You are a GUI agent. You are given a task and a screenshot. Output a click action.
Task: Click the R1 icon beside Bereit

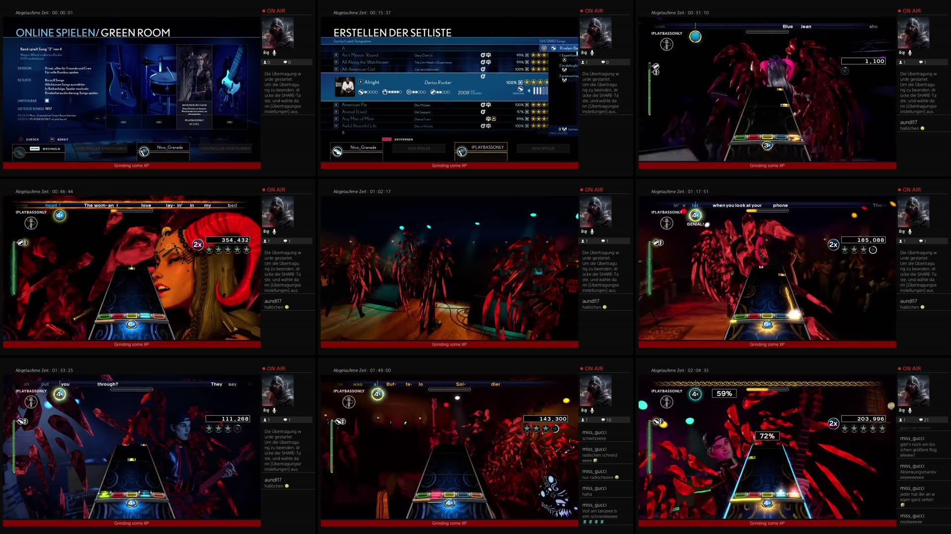[x=52, y=140]
